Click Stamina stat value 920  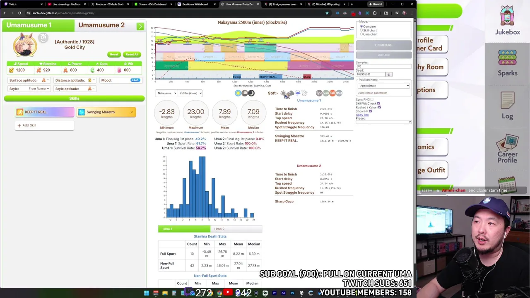46,70
